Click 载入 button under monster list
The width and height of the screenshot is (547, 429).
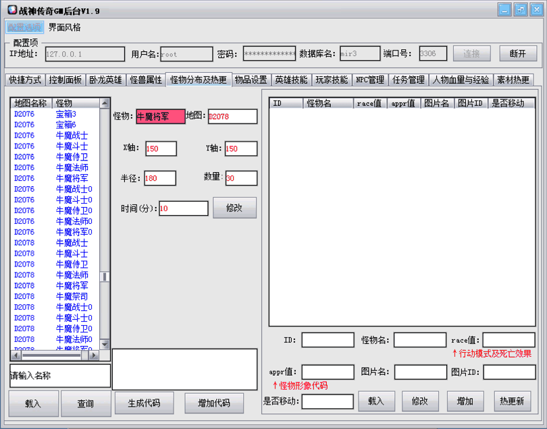tap(33, 403)
